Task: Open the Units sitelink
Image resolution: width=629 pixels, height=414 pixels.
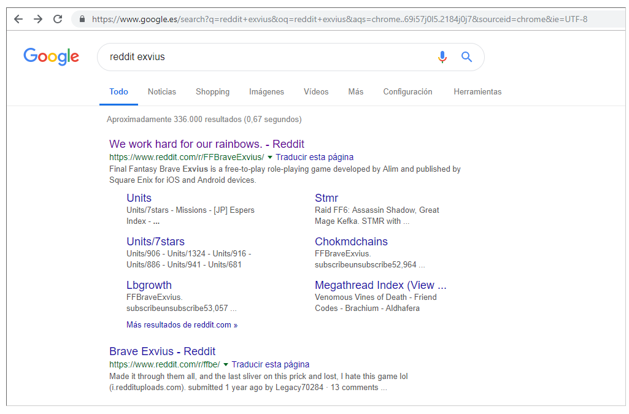Action: [139, 198]
